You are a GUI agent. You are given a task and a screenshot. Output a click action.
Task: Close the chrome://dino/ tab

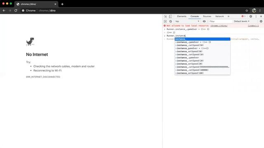(55, 4)
